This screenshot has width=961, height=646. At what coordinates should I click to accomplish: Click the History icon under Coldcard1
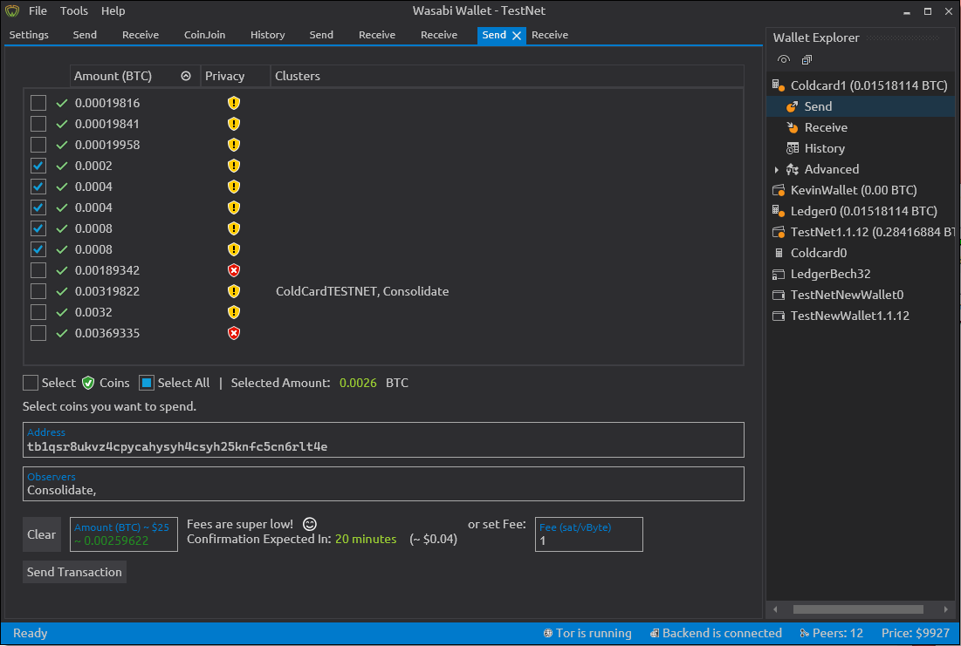tap(793, 148)
